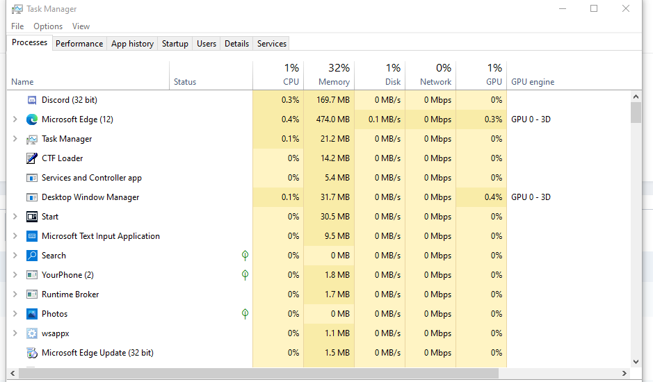653x382 pixels.
Task: Click the vertical scrollbar thumb
Action: pyautogui.click(x=636, y=113)
